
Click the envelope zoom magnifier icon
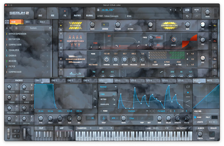coord(95,99)
